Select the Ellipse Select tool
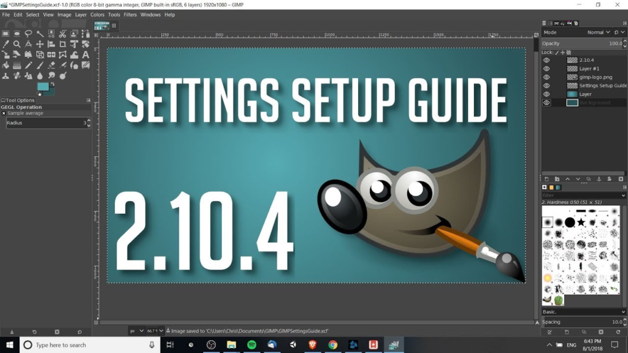 [17, 34]
